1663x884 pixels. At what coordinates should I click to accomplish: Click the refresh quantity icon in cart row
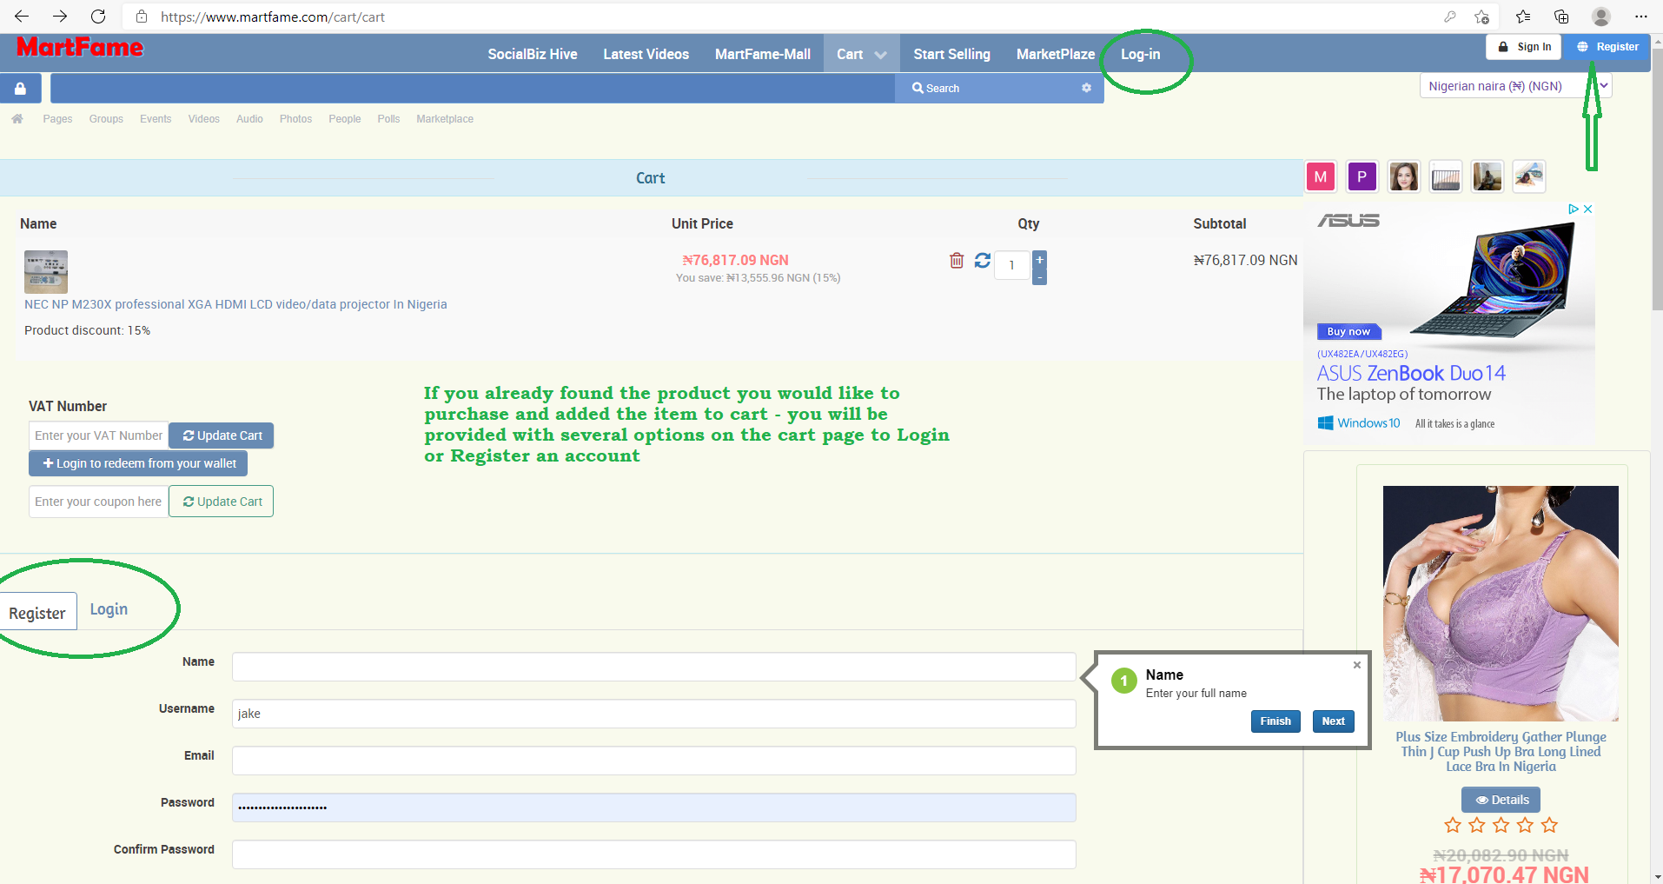983,261
